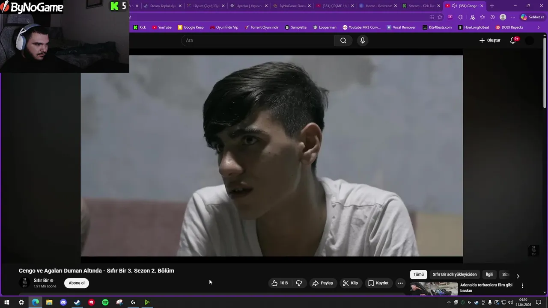Open Logitech G HUB from the taskbar
Viewport: 548px width, 308px height.
(x=133, y=302)
